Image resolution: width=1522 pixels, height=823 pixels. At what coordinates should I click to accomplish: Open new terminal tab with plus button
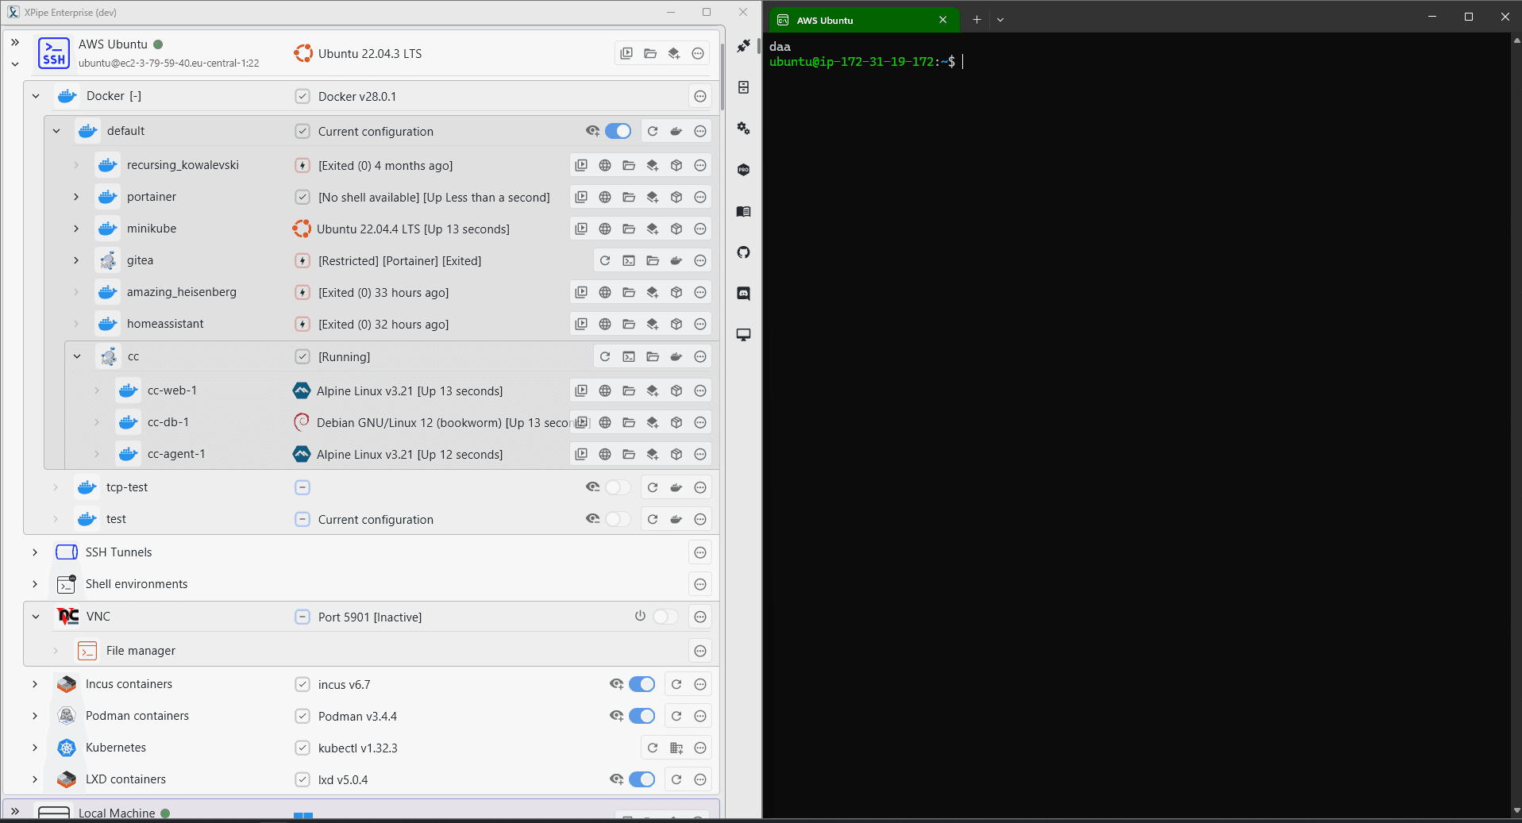pos(977,20)
